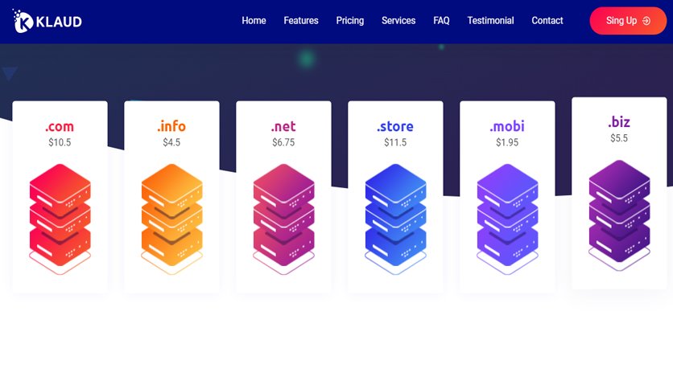The image size is (673, 389).
Task: Click the Klaud logo icon
Action: coord(23,21)
